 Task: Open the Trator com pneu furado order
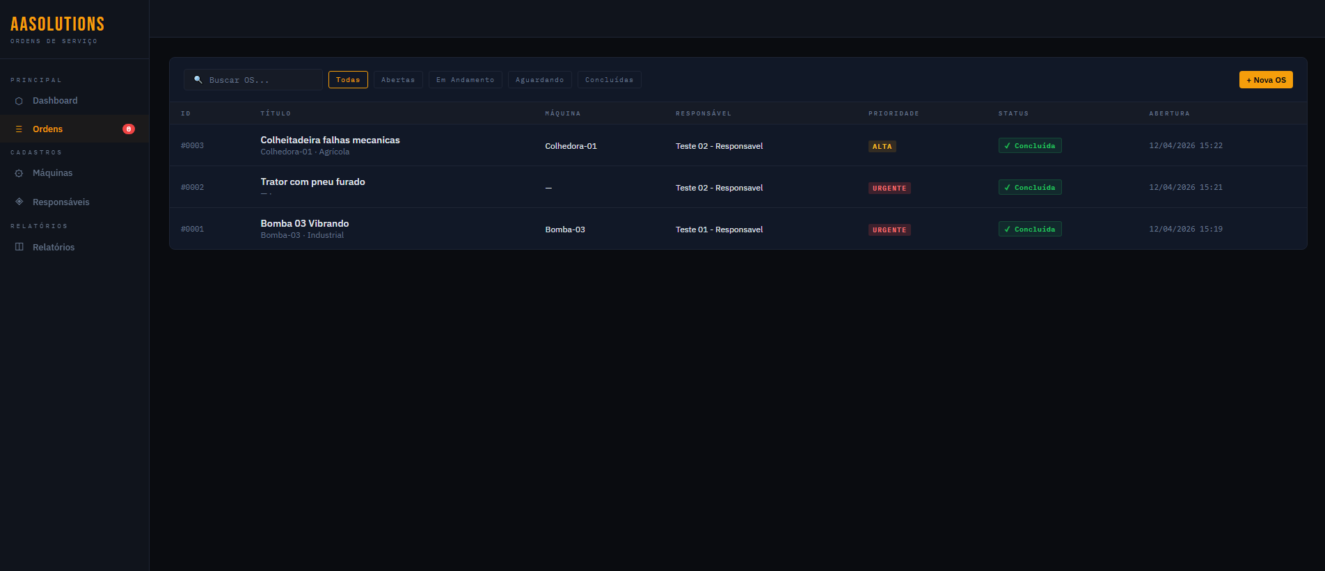312,182
